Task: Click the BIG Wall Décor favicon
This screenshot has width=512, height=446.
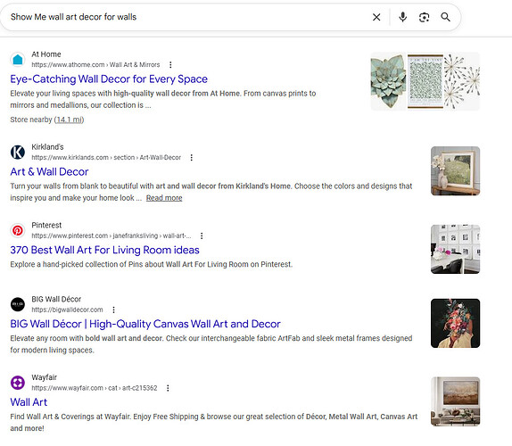Action: [18, 304]
